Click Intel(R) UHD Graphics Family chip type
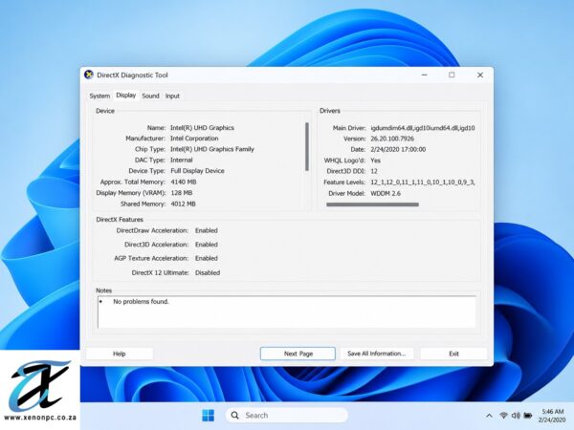574x430 pixels. point(212,149)
